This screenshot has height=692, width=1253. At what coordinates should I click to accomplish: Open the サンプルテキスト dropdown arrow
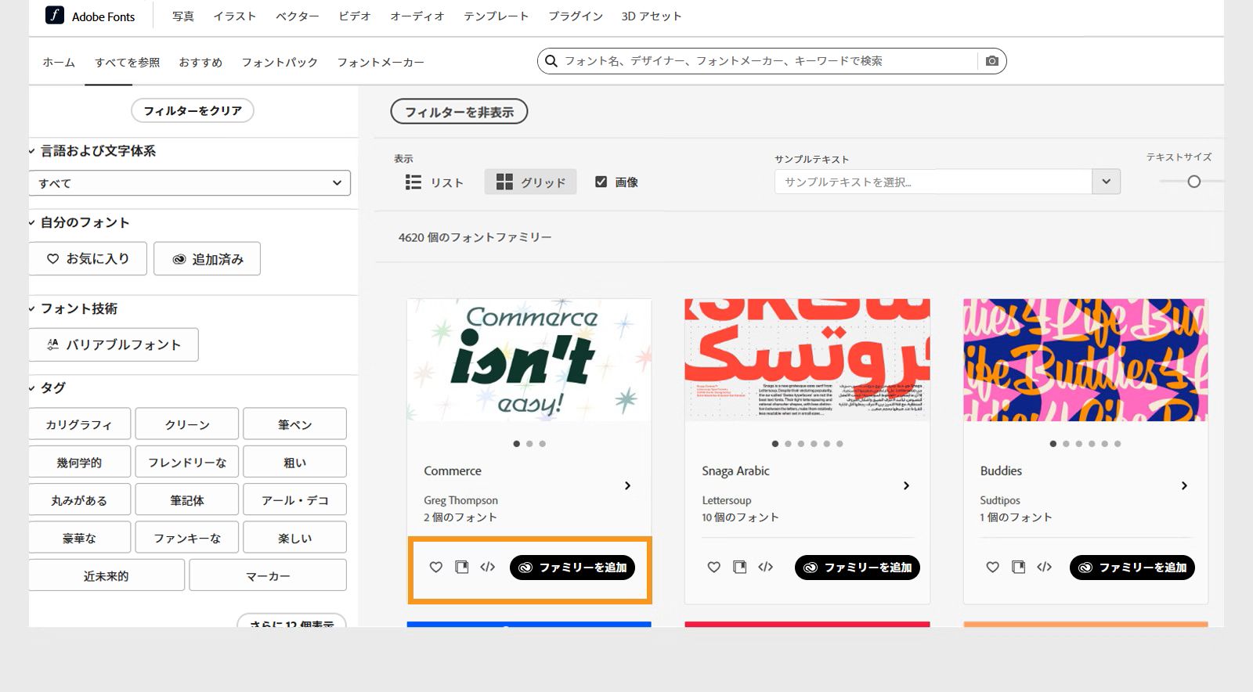(1106, 182)
